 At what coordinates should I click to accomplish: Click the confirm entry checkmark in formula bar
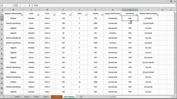(25, 5)
